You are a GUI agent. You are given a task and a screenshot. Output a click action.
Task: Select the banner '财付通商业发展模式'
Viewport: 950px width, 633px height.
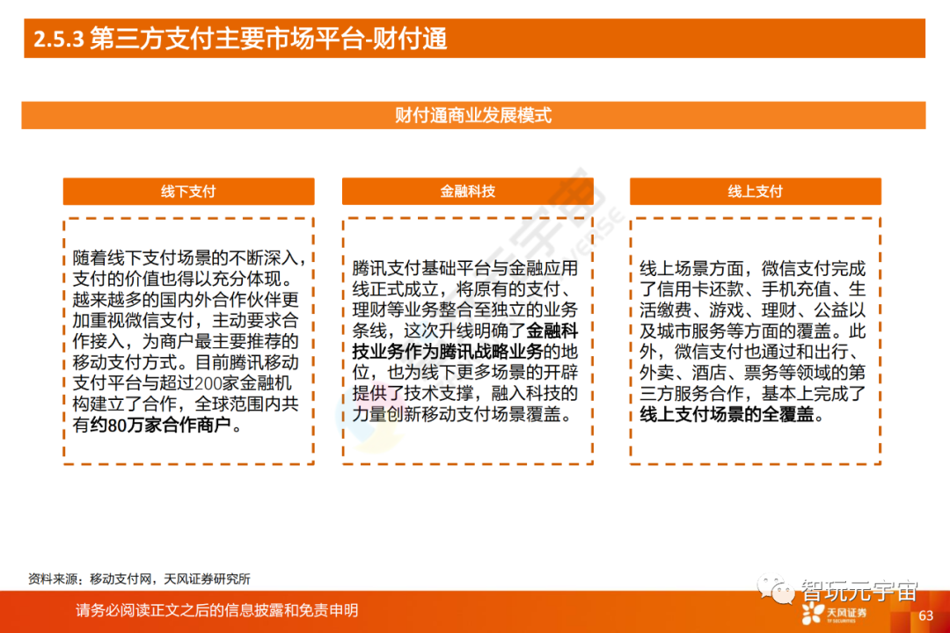tap(473, 115)
